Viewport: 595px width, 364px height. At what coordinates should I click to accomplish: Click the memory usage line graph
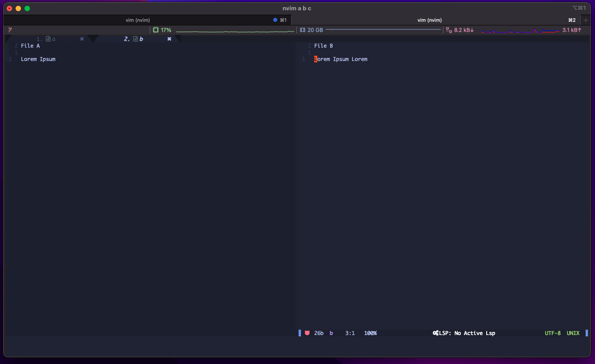[x=383, y=30]
